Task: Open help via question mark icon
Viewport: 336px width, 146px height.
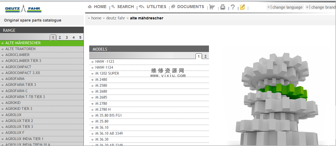Action: click(x=232, y=7)
